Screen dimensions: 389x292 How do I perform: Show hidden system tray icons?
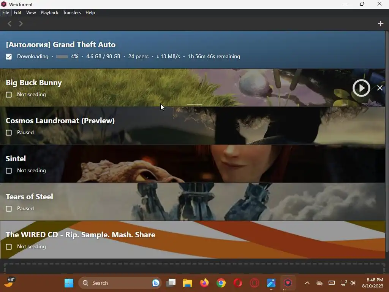(x=307, y=283)
